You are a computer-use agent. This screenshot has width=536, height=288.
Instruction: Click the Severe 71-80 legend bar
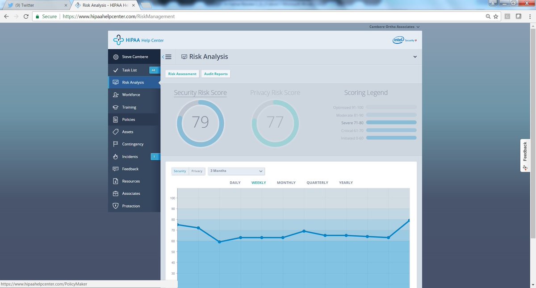tap(391, 122)
